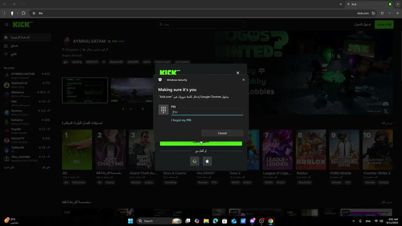Close the Windows Security dialog
Viewport: 402px width, 226px height.
click(x=243, y=80)
